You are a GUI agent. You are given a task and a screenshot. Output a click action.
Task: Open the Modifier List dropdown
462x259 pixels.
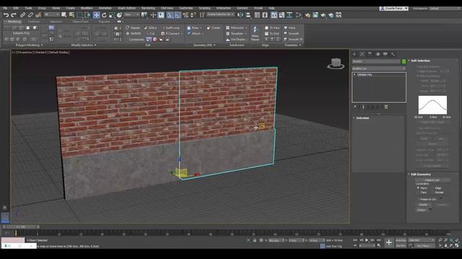coord(378,68)
